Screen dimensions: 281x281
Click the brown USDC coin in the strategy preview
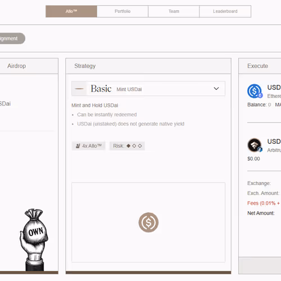(x=148, y=223)
